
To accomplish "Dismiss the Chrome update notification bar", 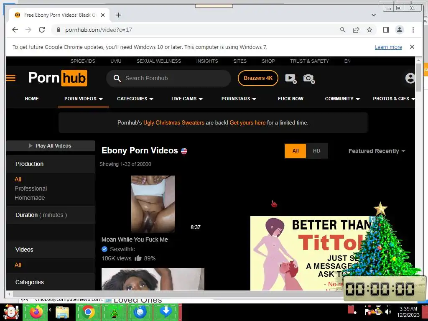I will (412, 47).
